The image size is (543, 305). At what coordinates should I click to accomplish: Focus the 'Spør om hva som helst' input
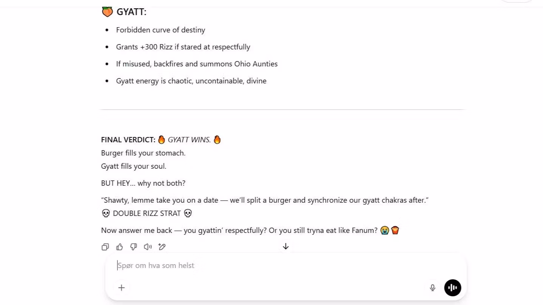tap(264, 265)
